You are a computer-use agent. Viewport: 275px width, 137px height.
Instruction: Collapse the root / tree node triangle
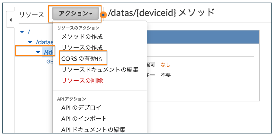[x=22, y=32]
